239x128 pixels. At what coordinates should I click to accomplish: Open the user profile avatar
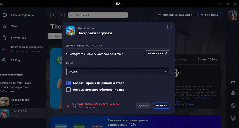pyautogui.click(x=232, y=15)
